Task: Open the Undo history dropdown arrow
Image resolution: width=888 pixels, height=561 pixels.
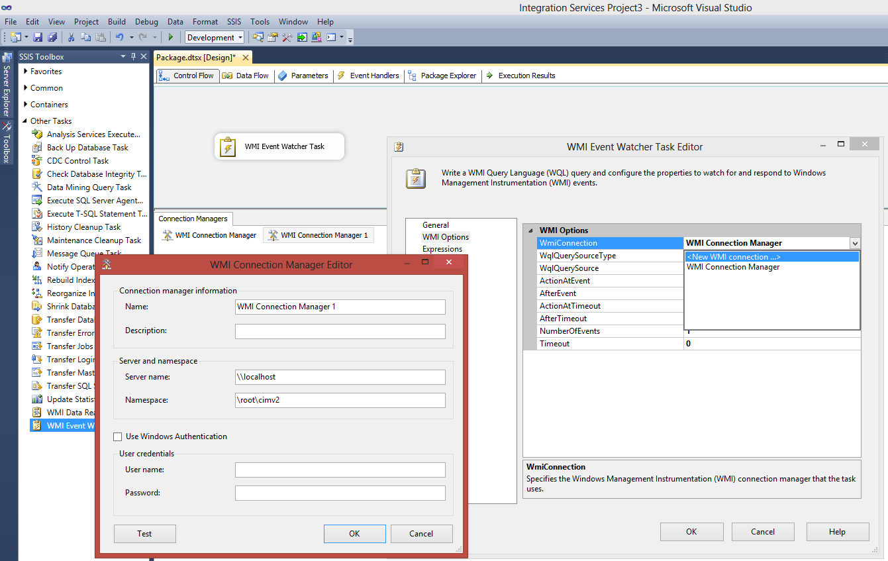Action: pos(131,37)
